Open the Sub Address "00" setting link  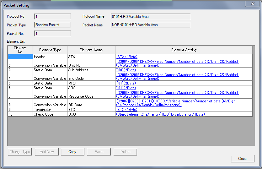126,70
